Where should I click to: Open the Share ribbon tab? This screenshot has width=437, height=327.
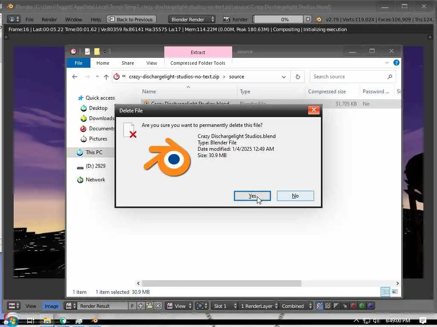pos(128,63)
